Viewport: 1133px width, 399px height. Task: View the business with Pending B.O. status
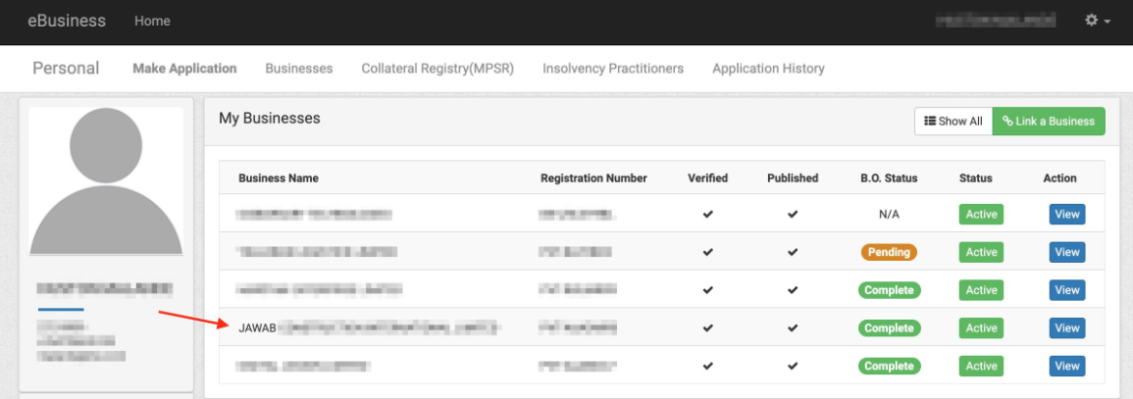tap(1067, 252)
